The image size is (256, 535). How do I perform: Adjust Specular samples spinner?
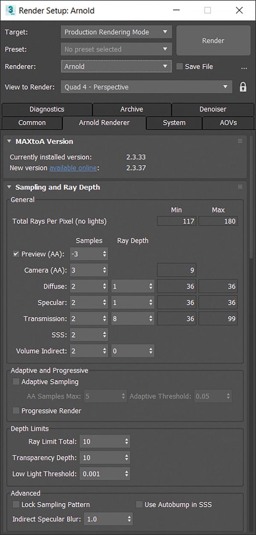point(105,302)
